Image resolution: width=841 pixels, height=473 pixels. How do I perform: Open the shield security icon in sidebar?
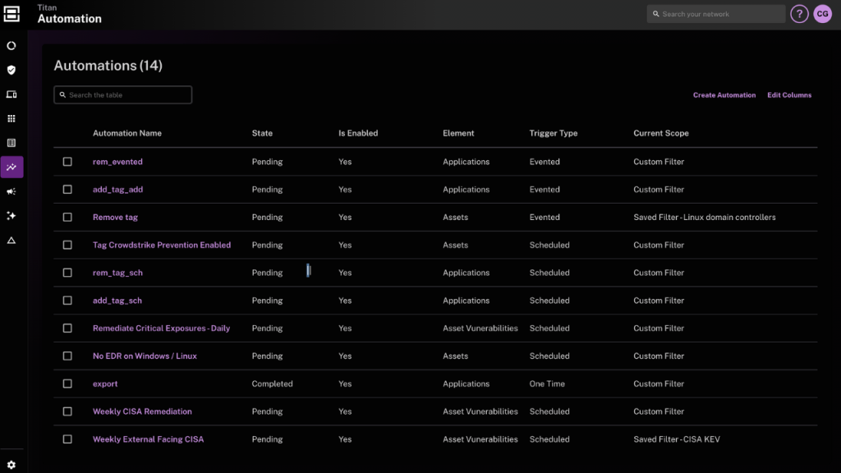click(x=11, y=71)
